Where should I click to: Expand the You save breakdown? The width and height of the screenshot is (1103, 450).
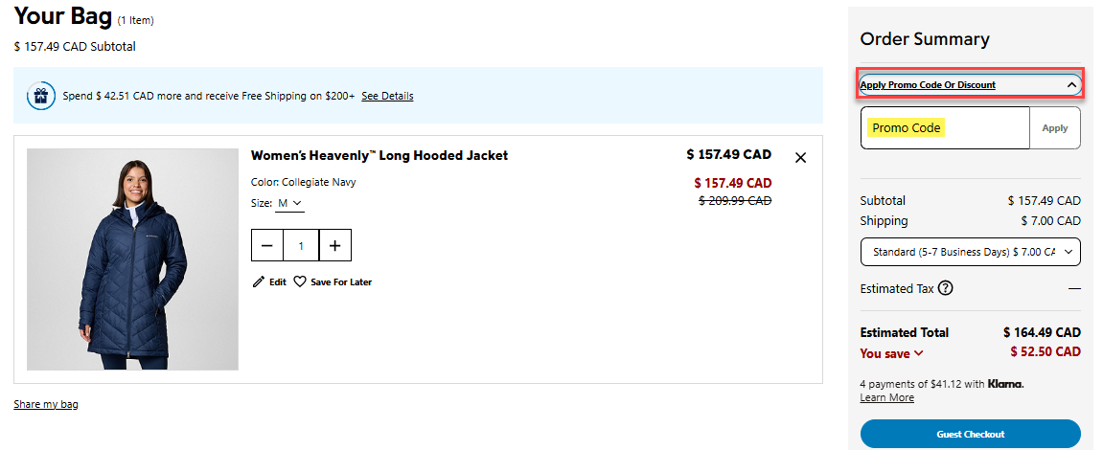pos(891,353)
